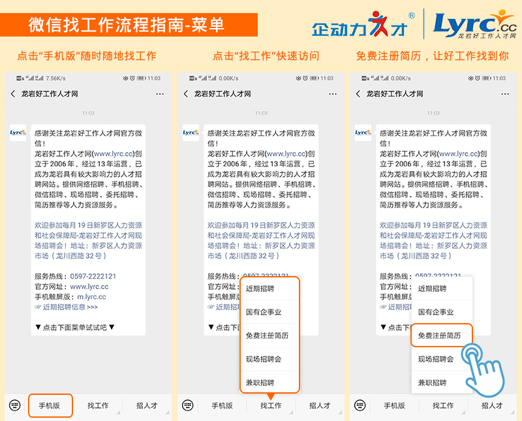The height and width of the screenshot is (421, 522).
Task: Expand the 招人才 menu in the left phone
Action: 147,405
